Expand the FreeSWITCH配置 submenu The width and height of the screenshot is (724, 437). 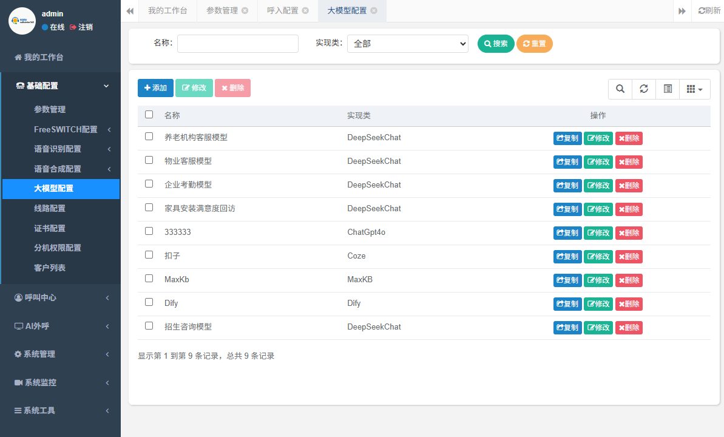[x=66, y=129]
